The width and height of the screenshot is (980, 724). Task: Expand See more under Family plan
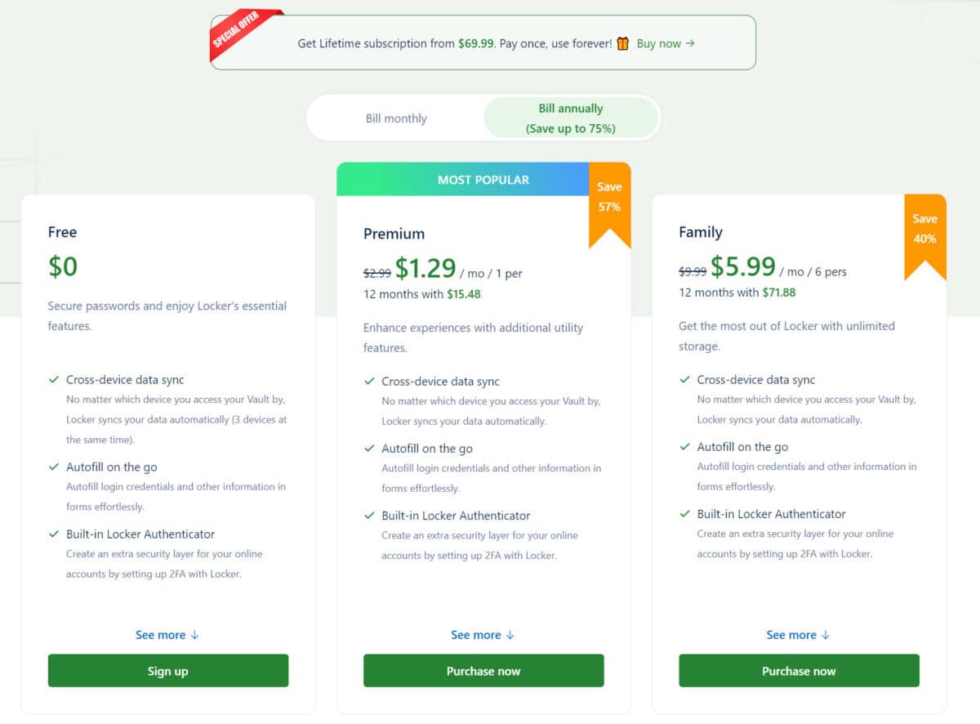point(798,635)
